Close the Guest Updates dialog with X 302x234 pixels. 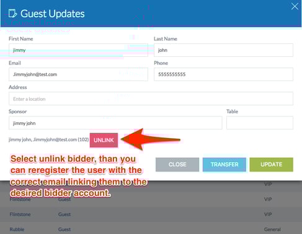pyautogui.click(x=295, y=6)
